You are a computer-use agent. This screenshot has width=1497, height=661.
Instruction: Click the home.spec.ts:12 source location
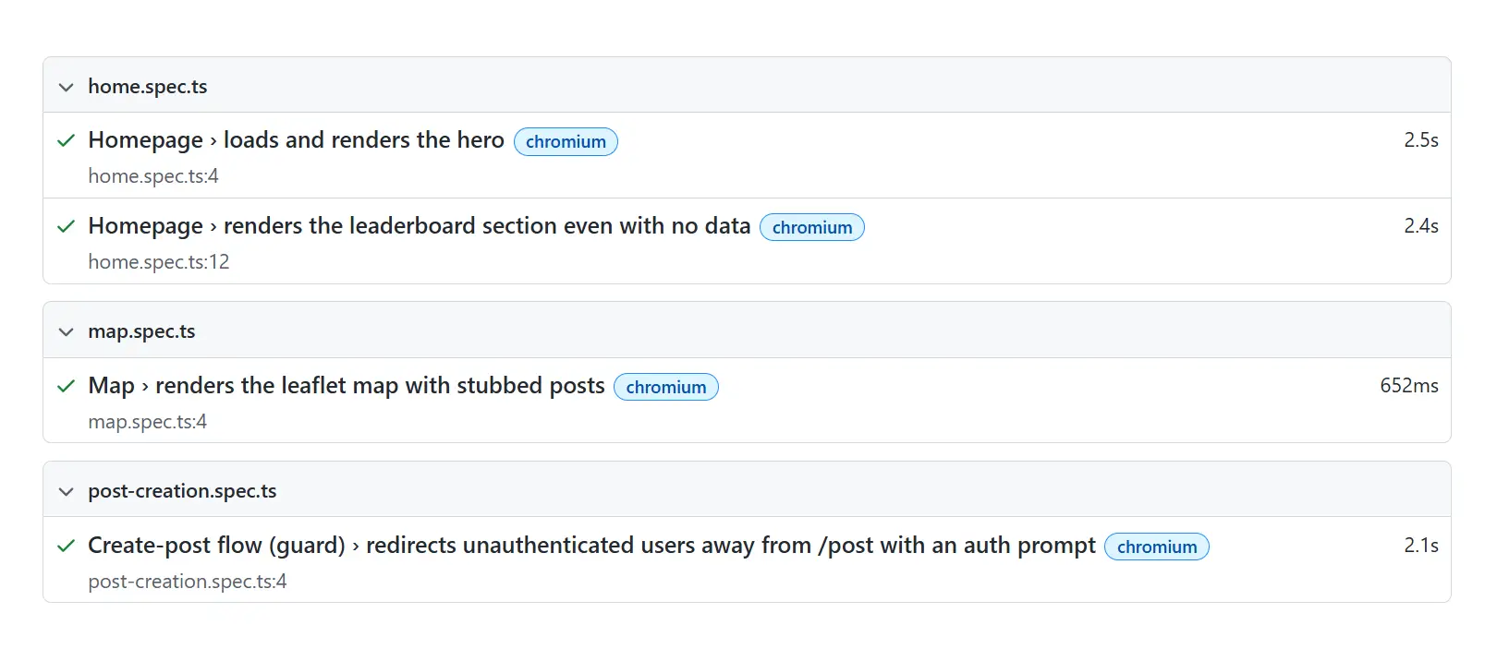159,262
